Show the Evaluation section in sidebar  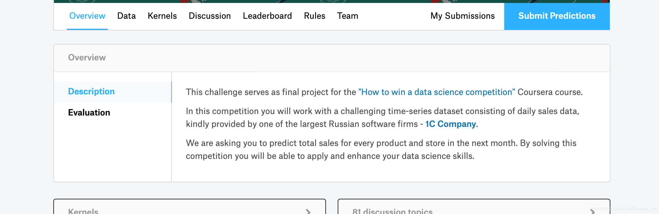pos(89,113)
